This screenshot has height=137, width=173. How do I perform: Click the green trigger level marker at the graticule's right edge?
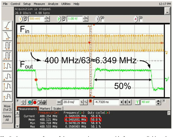pos(167,79)
